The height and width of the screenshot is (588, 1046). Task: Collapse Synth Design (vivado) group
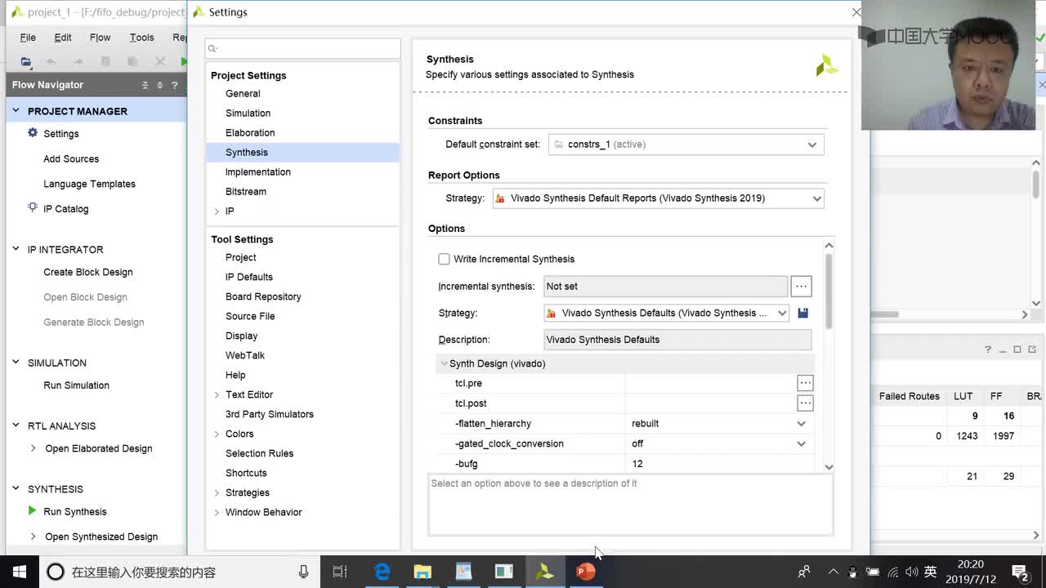(444, 363)
